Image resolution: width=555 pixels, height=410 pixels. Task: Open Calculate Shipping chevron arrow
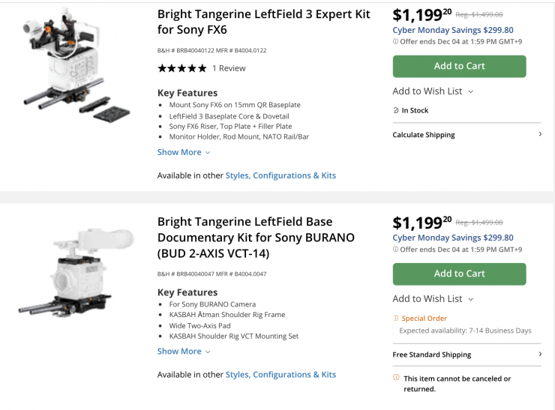click(x=540, y=135)
